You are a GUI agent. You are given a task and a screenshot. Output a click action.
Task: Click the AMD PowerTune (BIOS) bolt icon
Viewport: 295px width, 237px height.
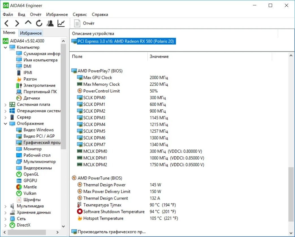[74, 178]
